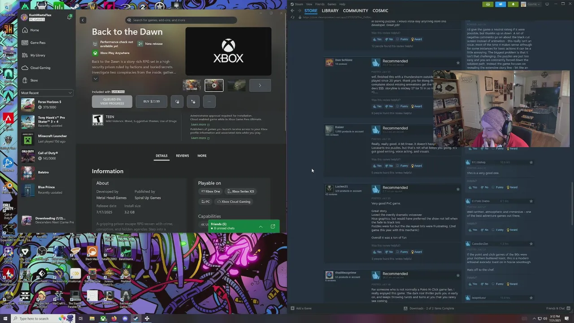This screenshot has height=323, width=574.
Task: Open Slay the Spire desktop shortcut
Action: pos(92,275)
